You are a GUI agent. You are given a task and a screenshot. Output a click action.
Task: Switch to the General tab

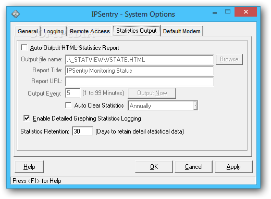28,31
